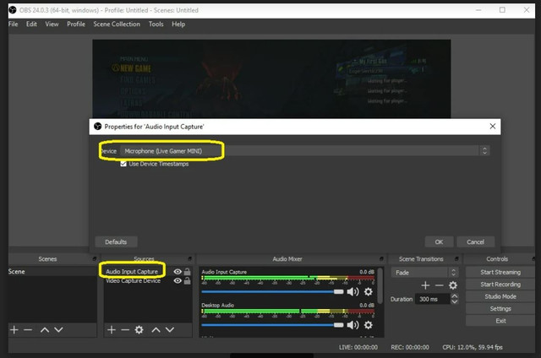
Task: Open the Tools menu
Action: [156, 24]
